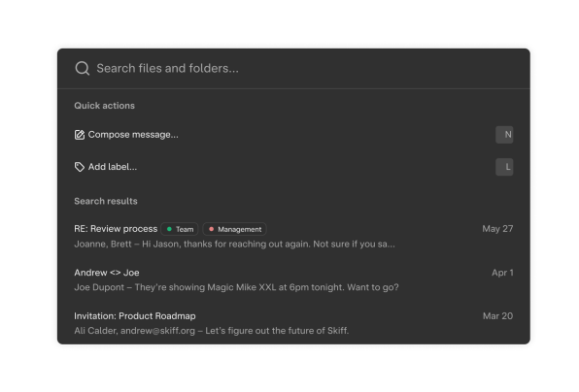Screen dimensions: 579x392
Task: Select Add label quick action
Action: (x=293, y=167)
